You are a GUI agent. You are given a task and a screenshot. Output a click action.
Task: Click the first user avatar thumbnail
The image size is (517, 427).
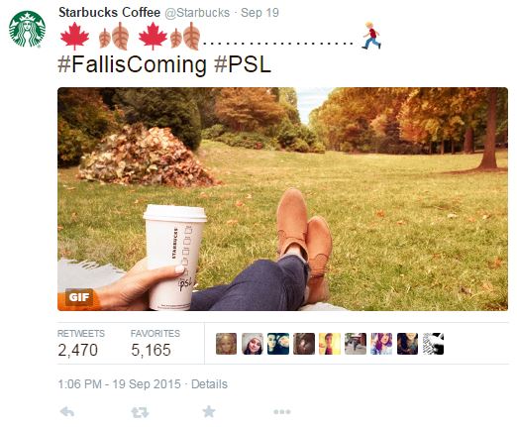(x=226, y=344)
